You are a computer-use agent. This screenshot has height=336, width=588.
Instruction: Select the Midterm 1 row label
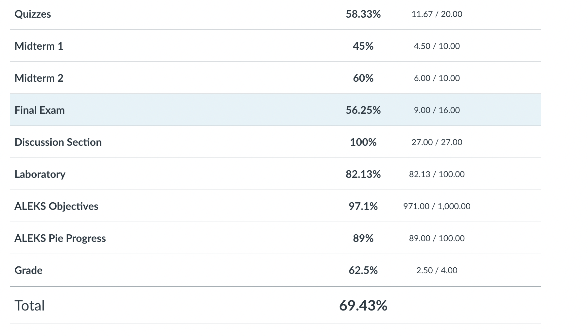click(39, 46)
